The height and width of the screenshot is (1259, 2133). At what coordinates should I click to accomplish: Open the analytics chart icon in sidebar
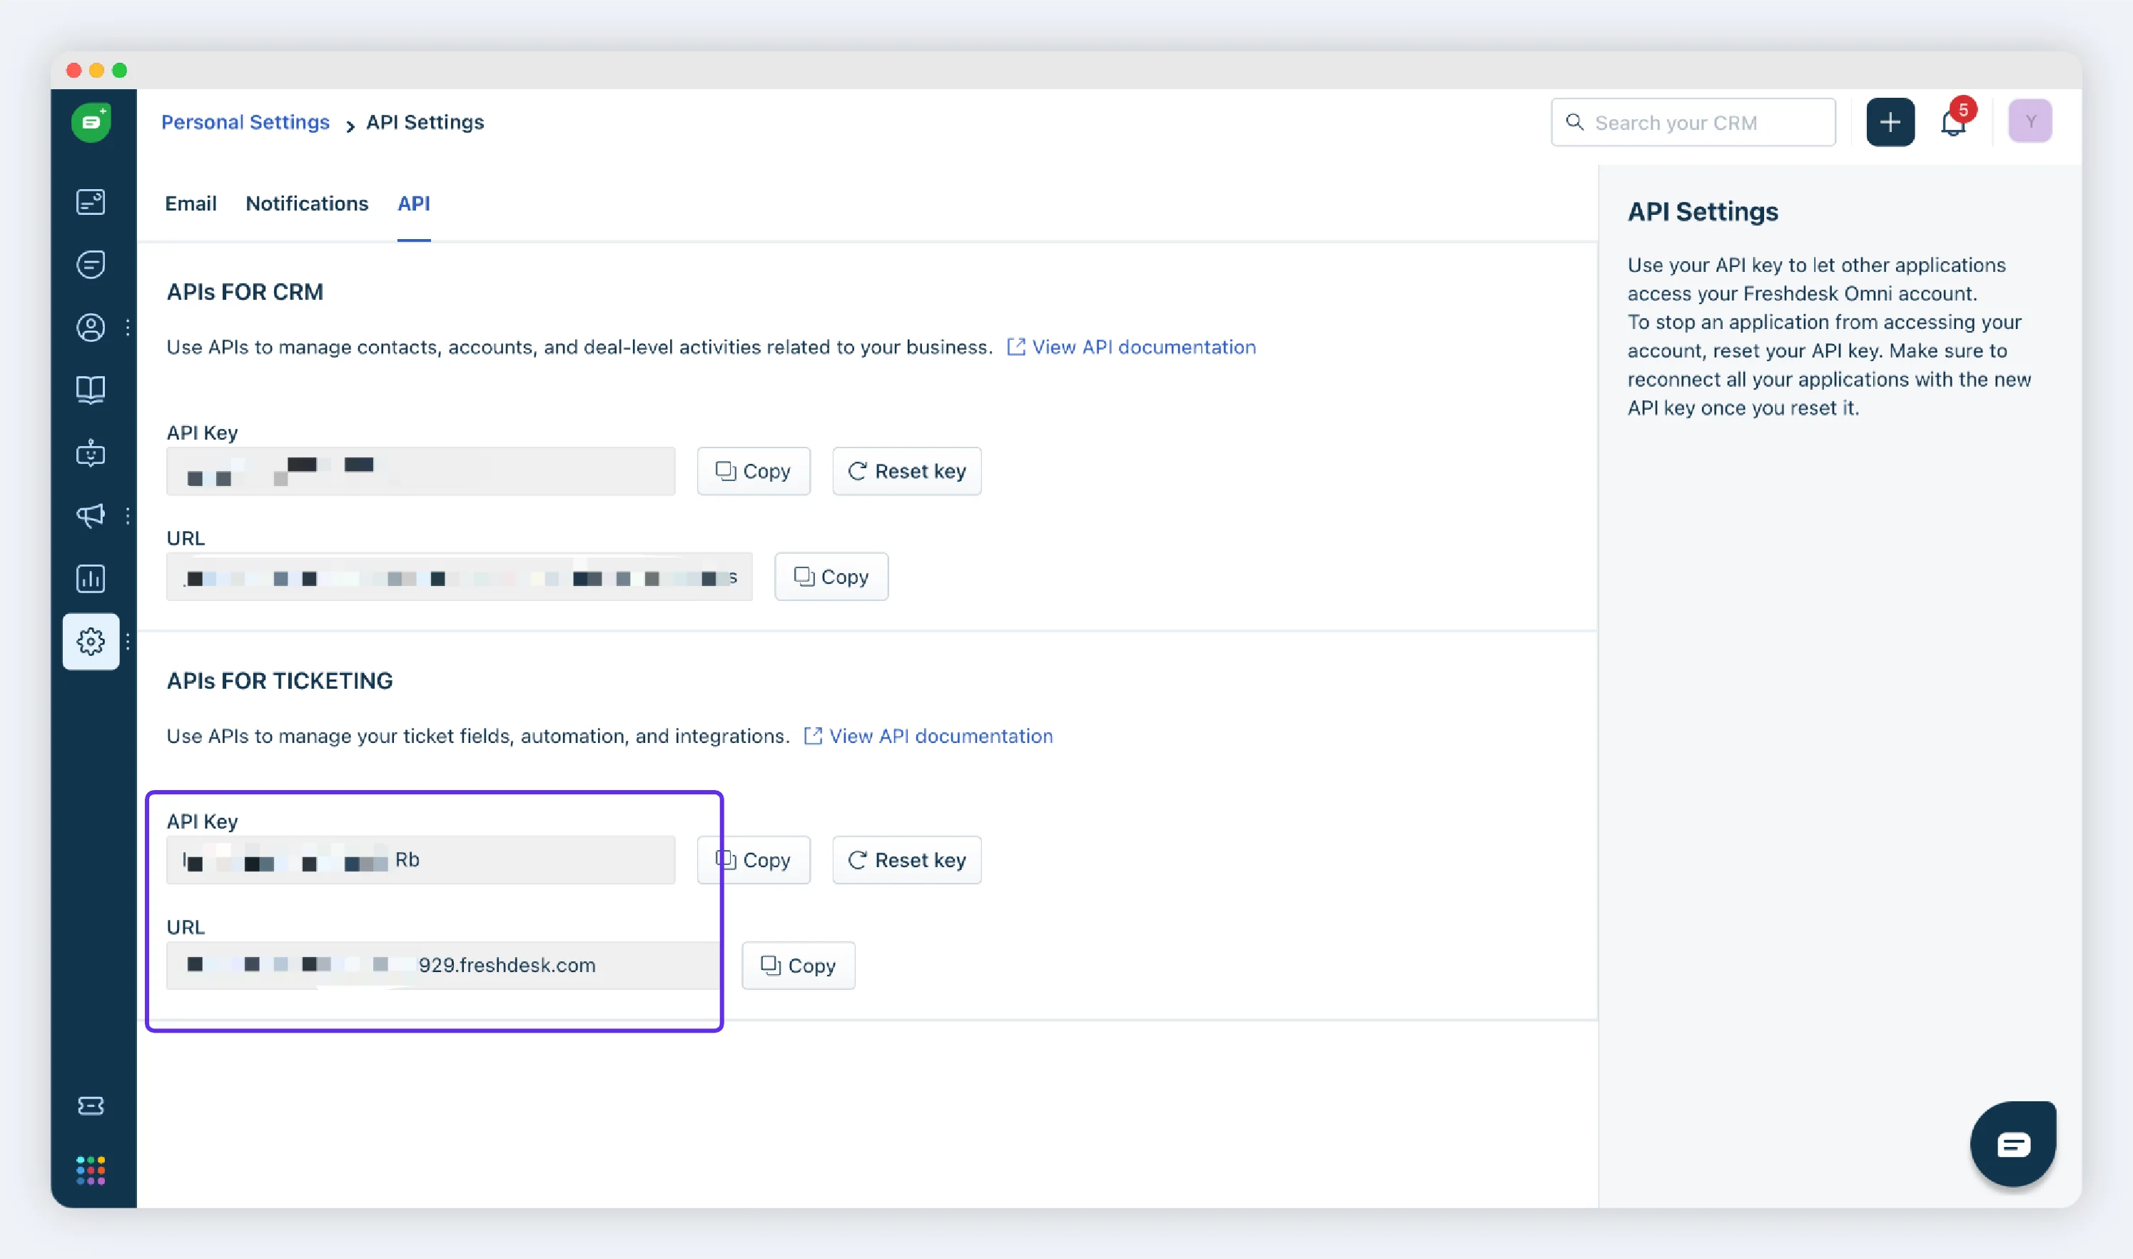tap(91, 579)
